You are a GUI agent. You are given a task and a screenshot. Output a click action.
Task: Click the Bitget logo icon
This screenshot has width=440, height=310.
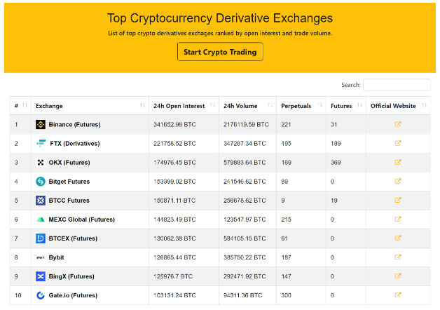[x=41, y=182]
